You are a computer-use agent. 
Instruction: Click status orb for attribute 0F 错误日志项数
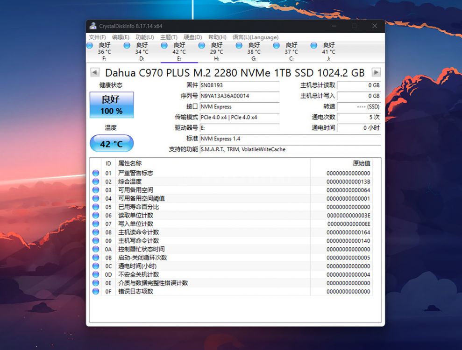pyautogui.click(x=96, y=291)
